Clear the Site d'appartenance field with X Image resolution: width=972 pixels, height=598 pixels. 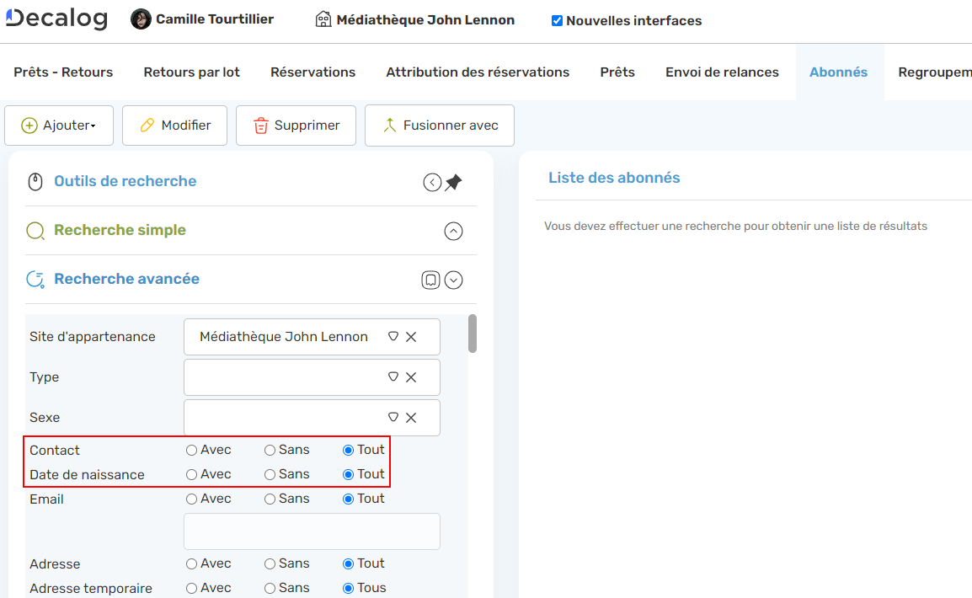click(x=411, y=337)
